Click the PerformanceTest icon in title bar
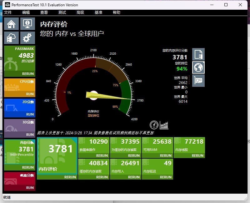The width and height of the screenshot is (250, 203). tap(7, 5)
